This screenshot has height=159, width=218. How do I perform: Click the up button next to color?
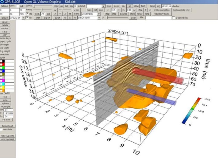[x=61, y=6]
